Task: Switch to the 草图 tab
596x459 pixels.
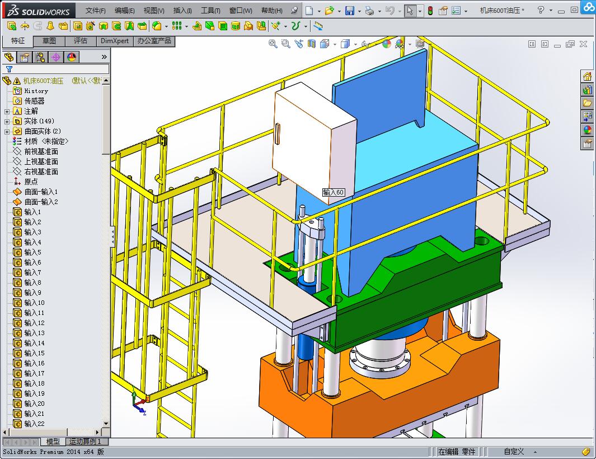Action: click(x=49, y=41)
